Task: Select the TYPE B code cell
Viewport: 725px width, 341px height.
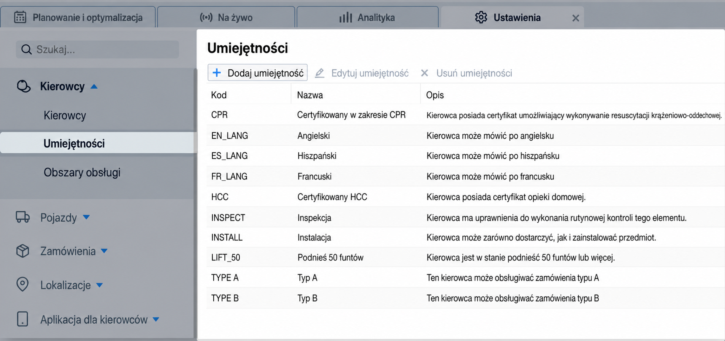Action: click(x=225, y=298)
